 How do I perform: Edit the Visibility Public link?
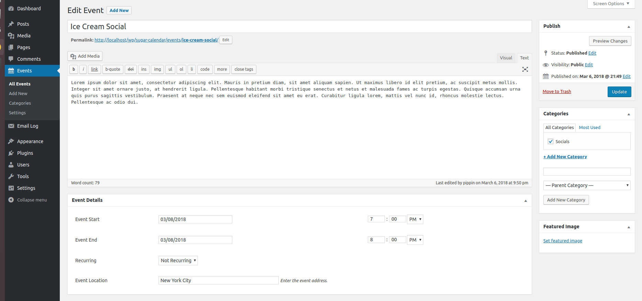click(589, 65)
